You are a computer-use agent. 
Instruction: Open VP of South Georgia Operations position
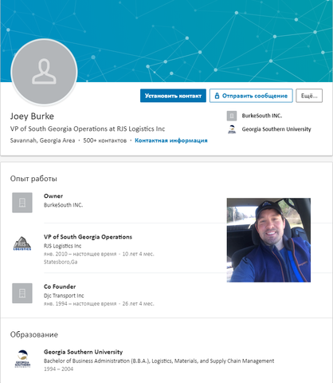88,237
